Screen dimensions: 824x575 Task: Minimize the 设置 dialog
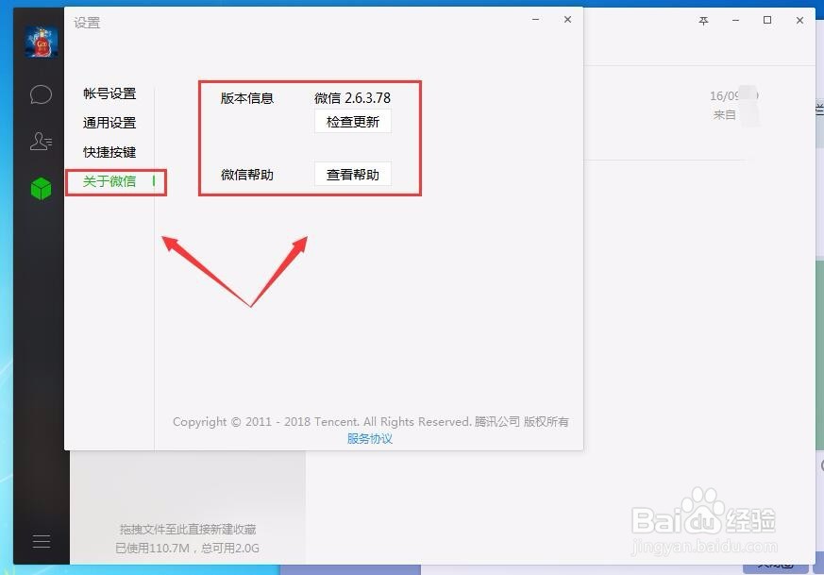point(535,19)
